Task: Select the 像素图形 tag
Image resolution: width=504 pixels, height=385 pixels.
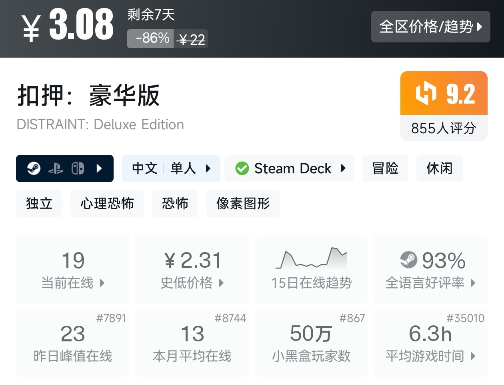Action: [243, 204]
